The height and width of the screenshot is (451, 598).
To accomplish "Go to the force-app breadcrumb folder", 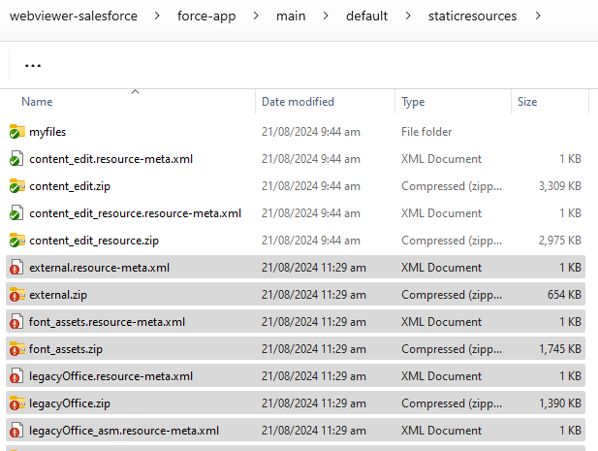I will (206, 16).
